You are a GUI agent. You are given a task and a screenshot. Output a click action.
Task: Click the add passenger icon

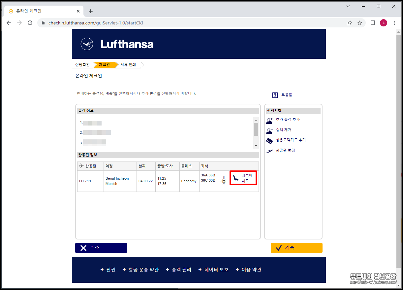click(269, 120)
